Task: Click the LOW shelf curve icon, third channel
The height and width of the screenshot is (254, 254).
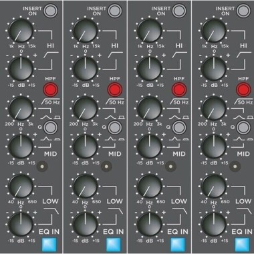Action: click(x=180, y=211)
